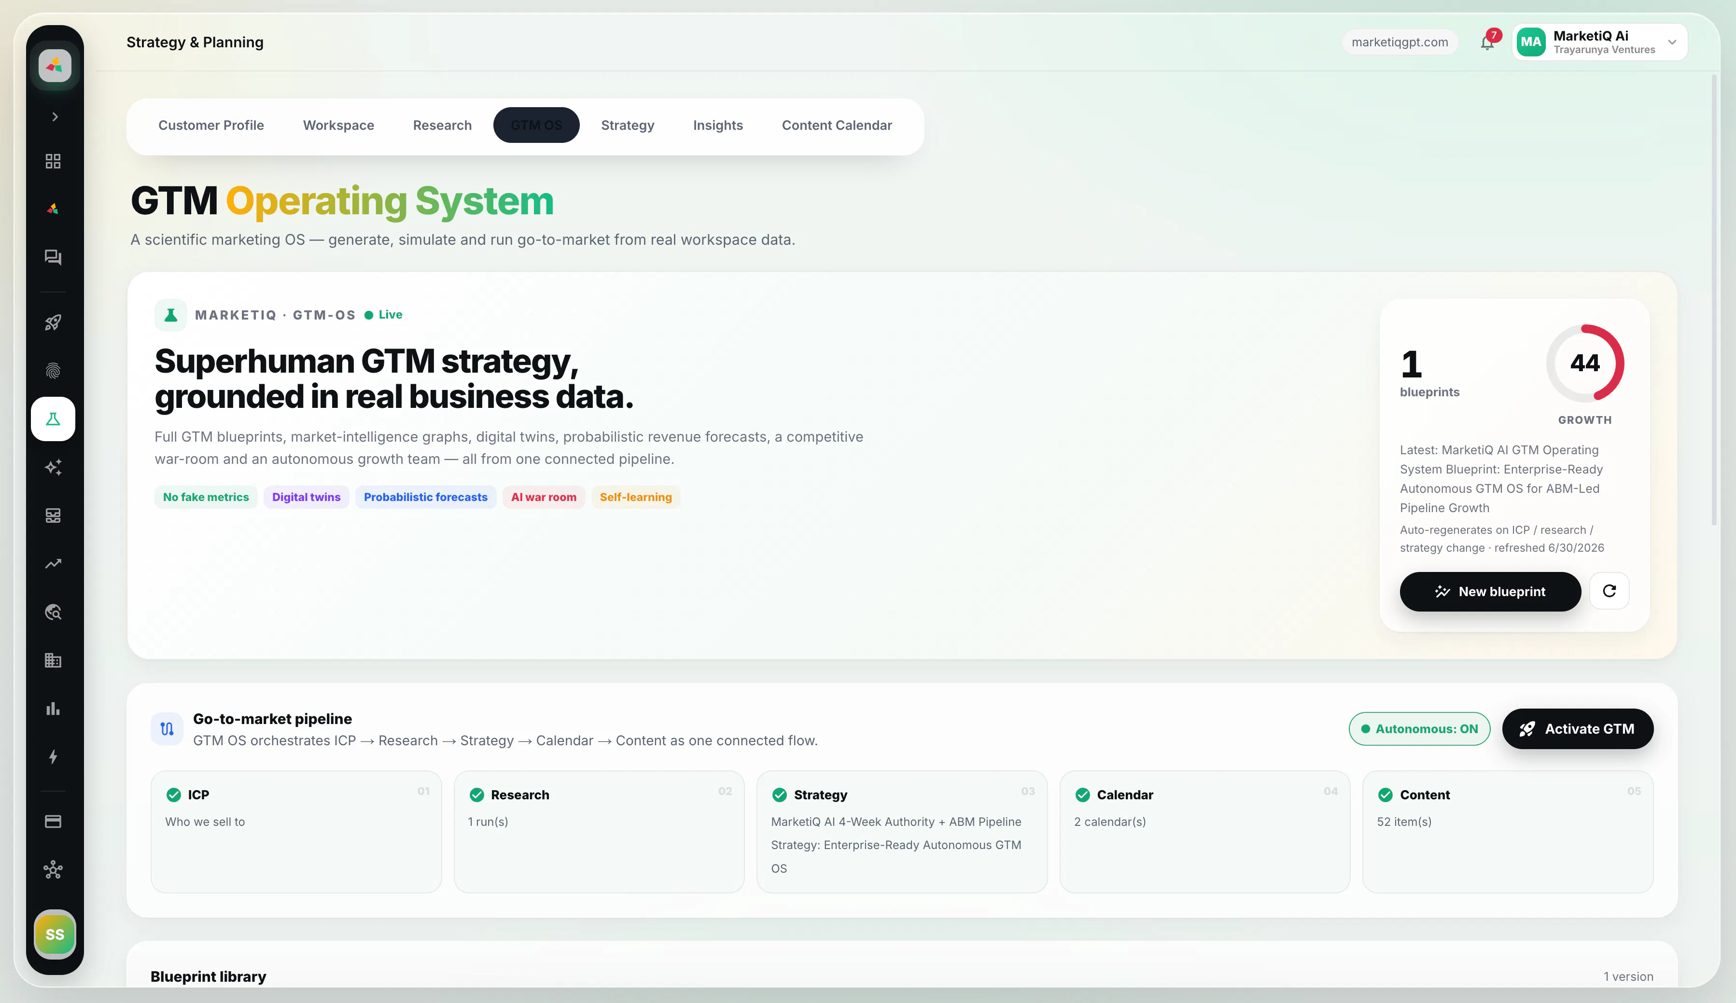Click the '2 calendar(s)' text
Screen dimensions: 1736x1003
[x=1110, y=822]
